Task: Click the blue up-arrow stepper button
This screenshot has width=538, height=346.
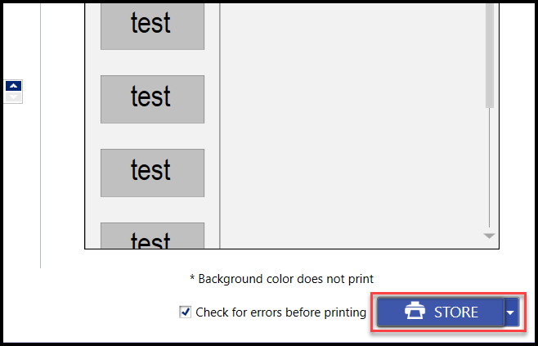Action: (x=13, y=86)
